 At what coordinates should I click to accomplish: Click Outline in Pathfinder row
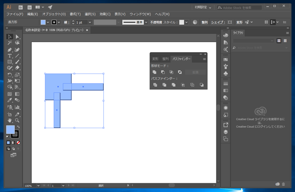coord(192,85)
